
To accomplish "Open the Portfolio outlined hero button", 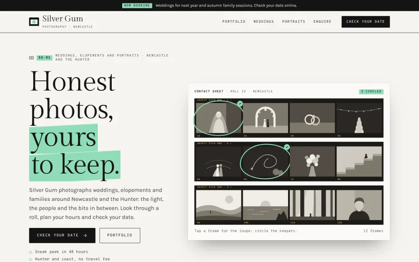I will click(120, 235).
